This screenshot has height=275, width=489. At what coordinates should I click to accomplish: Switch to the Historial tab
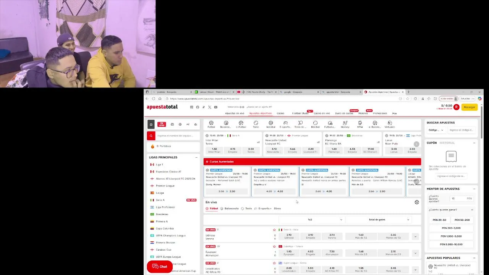click(x=447, y=143)
